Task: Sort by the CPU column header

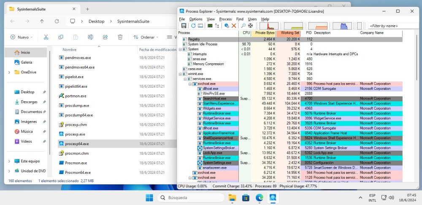Action: (x=245, y=33)
